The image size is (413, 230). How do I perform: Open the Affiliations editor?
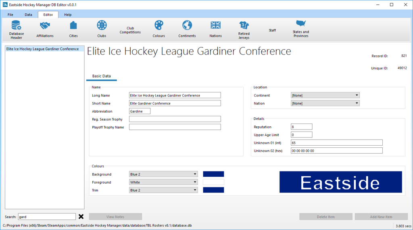click(x=45, y=29)
